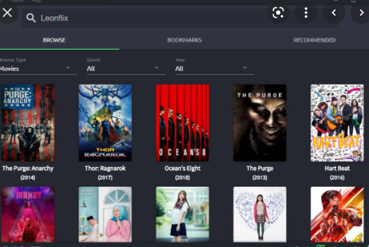Click the (2016) year label
This screenshot has width=369, height=247.
[337, 178]
